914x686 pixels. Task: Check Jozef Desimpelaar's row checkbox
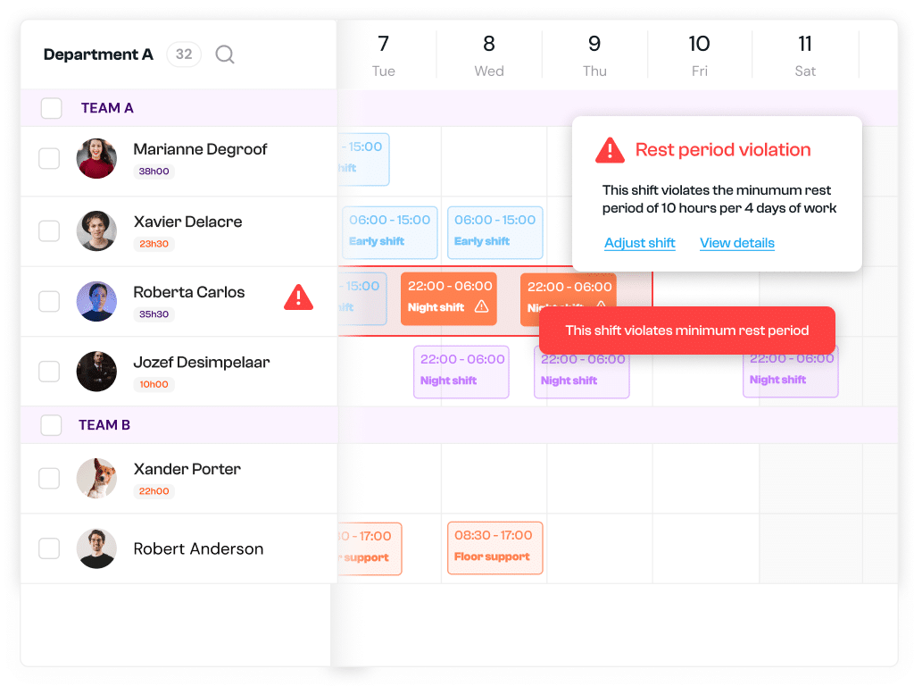49,372
